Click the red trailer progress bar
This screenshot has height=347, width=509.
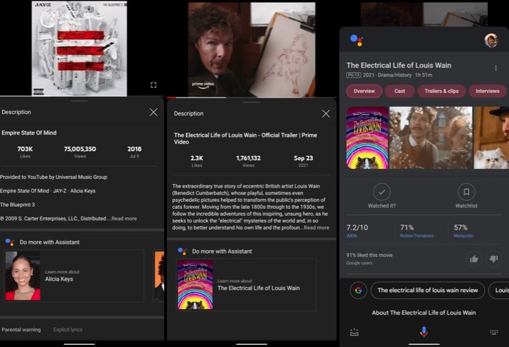[172, 98]
